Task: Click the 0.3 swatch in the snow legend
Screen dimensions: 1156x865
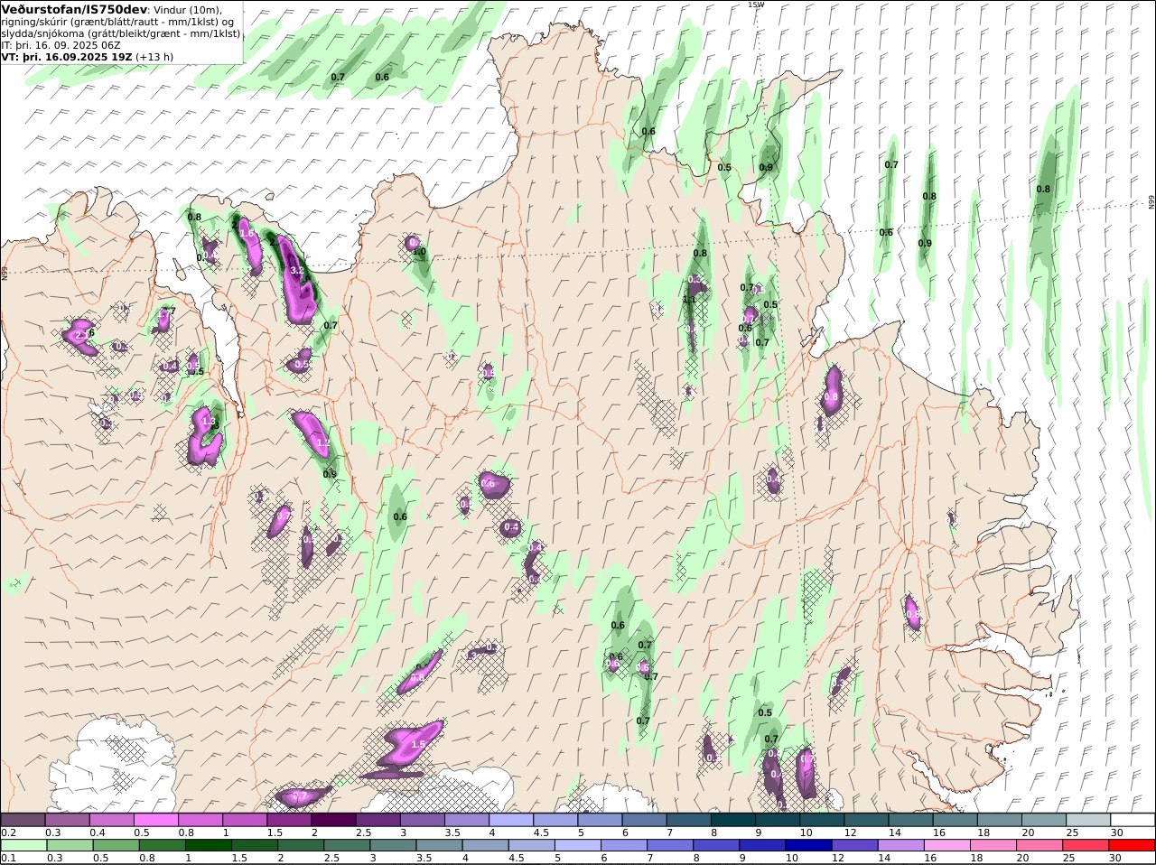Action: 67,820
